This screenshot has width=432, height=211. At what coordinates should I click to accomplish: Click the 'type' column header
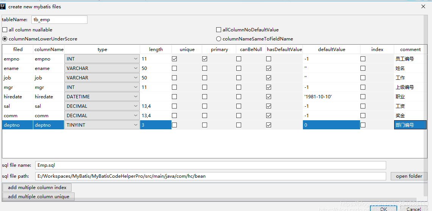tap(102, 50)
